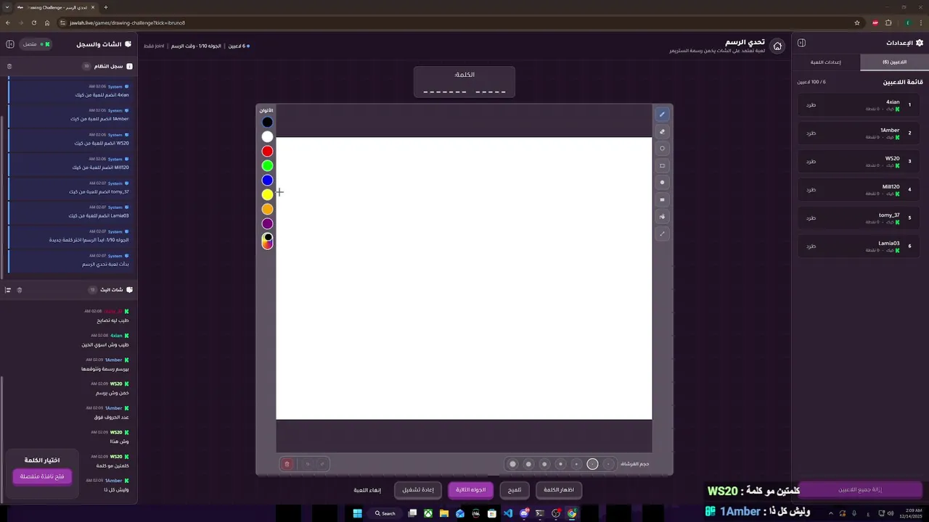The height and width of the screenshot is (522, 929).
Task: Click فتح نافذة منفصلة button
Action: click(42, 476)
